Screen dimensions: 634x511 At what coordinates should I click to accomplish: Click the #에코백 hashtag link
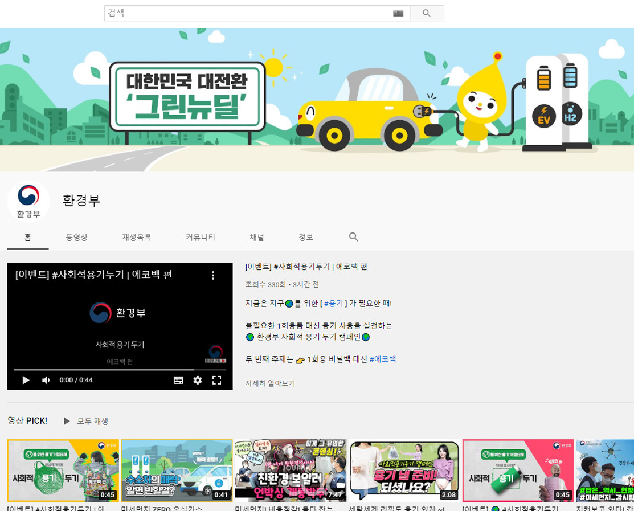pyautogui.click(x=382, y=359)
